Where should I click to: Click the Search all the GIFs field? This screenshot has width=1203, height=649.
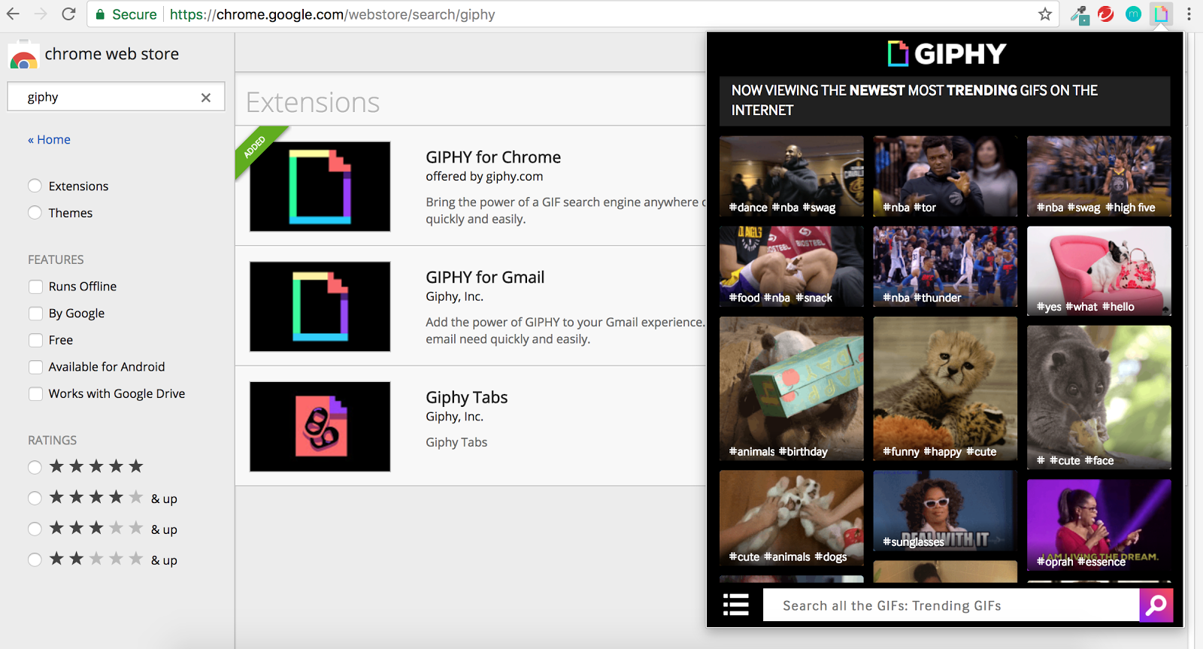point(951,605)
